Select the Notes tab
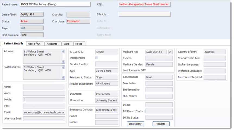 tap(79, 44)
